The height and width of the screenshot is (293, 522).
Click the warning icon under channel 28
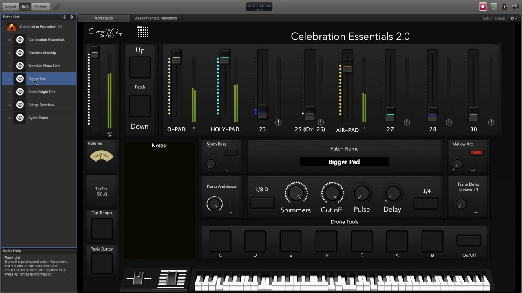449,122
